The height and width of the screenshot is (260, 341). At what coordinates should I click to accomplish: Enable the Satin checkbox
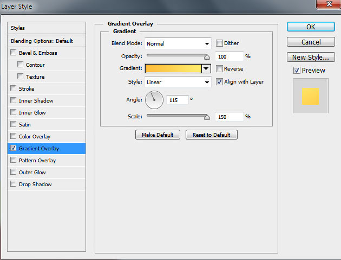14,124
